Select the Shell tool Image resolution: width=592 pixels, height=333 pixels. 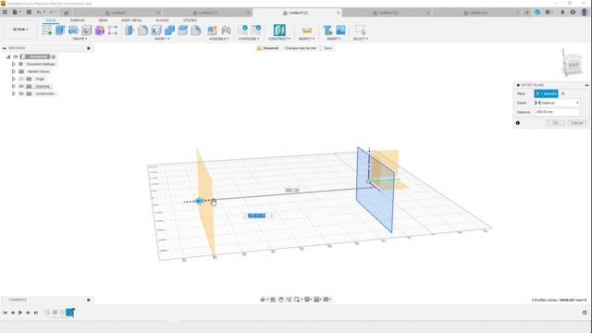point(156,31)
